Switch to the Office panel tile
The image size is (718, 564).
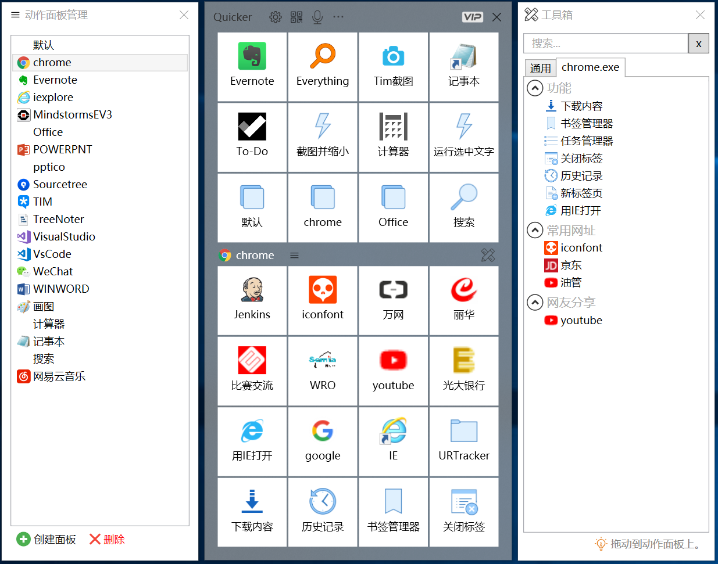[x=393, y=208]
